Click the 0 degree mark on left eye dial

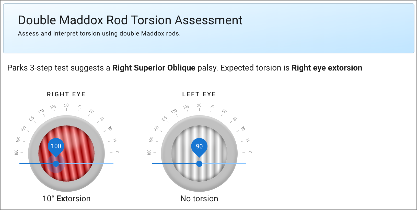[x=250, y=152]
